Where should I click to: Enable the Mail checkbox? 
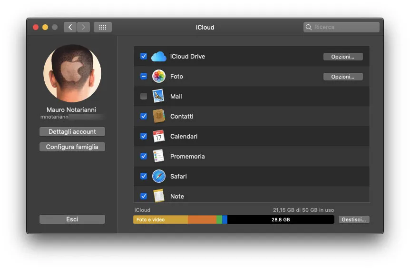click(144, 96)
